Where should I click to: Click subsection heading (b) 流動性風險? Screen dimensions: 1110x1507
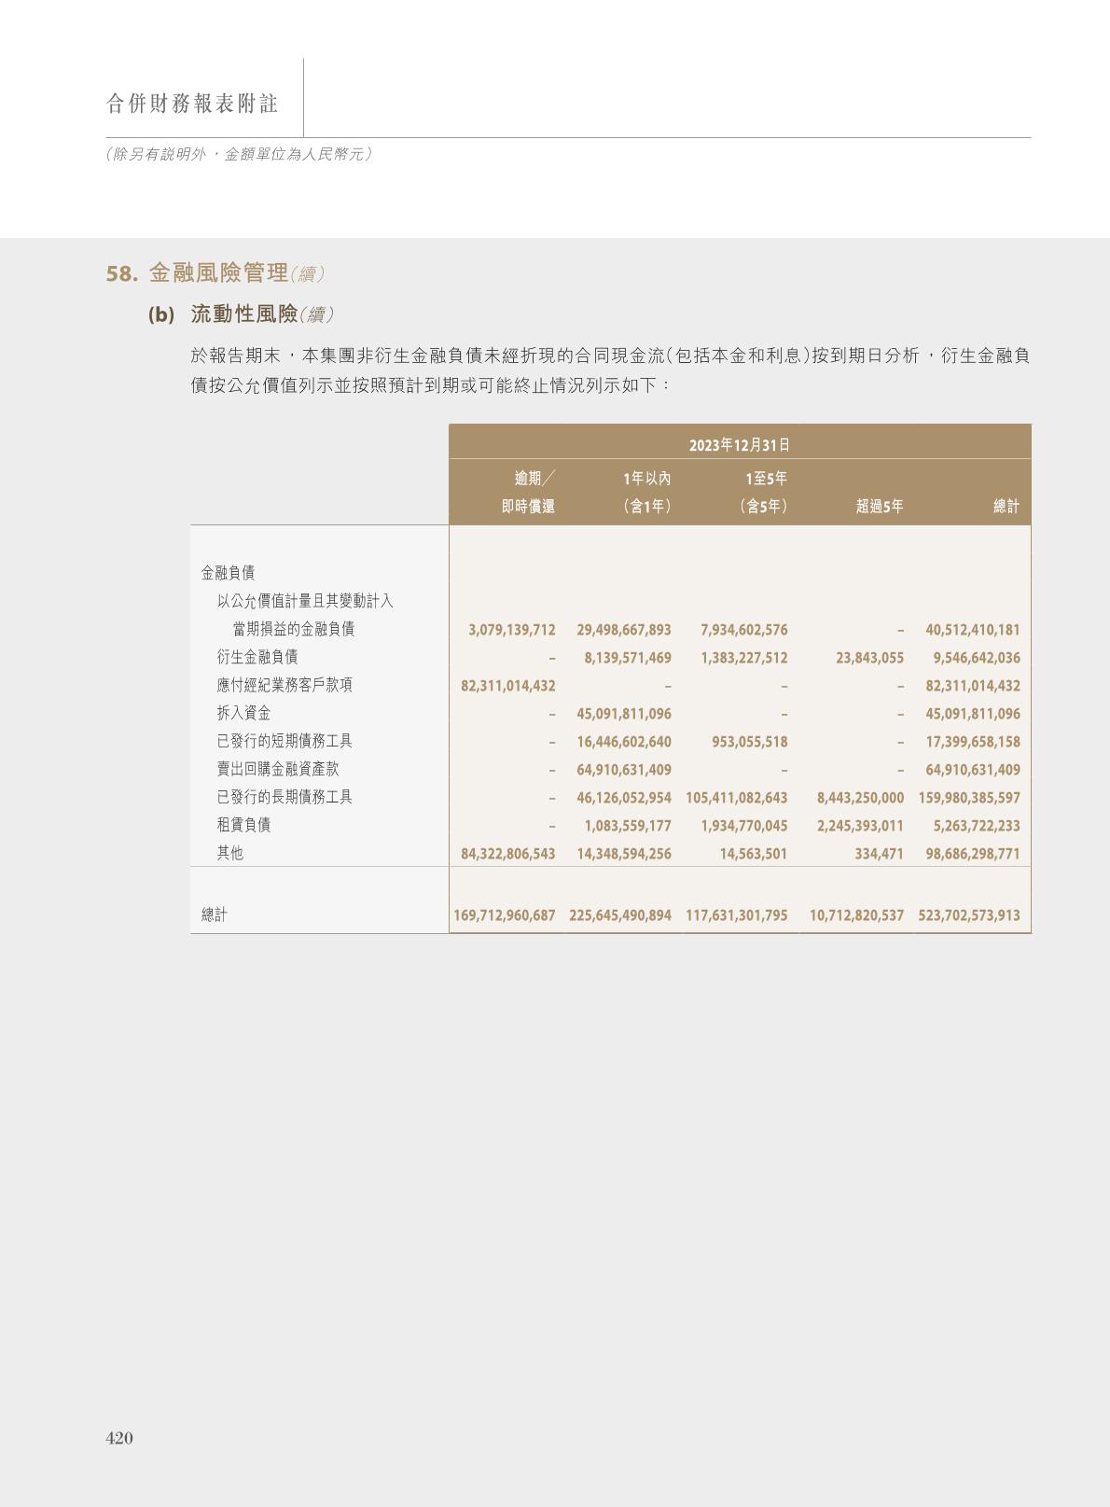[x=241, y=314]
